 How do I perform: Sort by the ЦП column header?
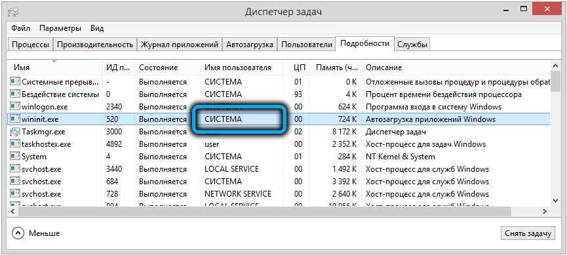[296, 68]
